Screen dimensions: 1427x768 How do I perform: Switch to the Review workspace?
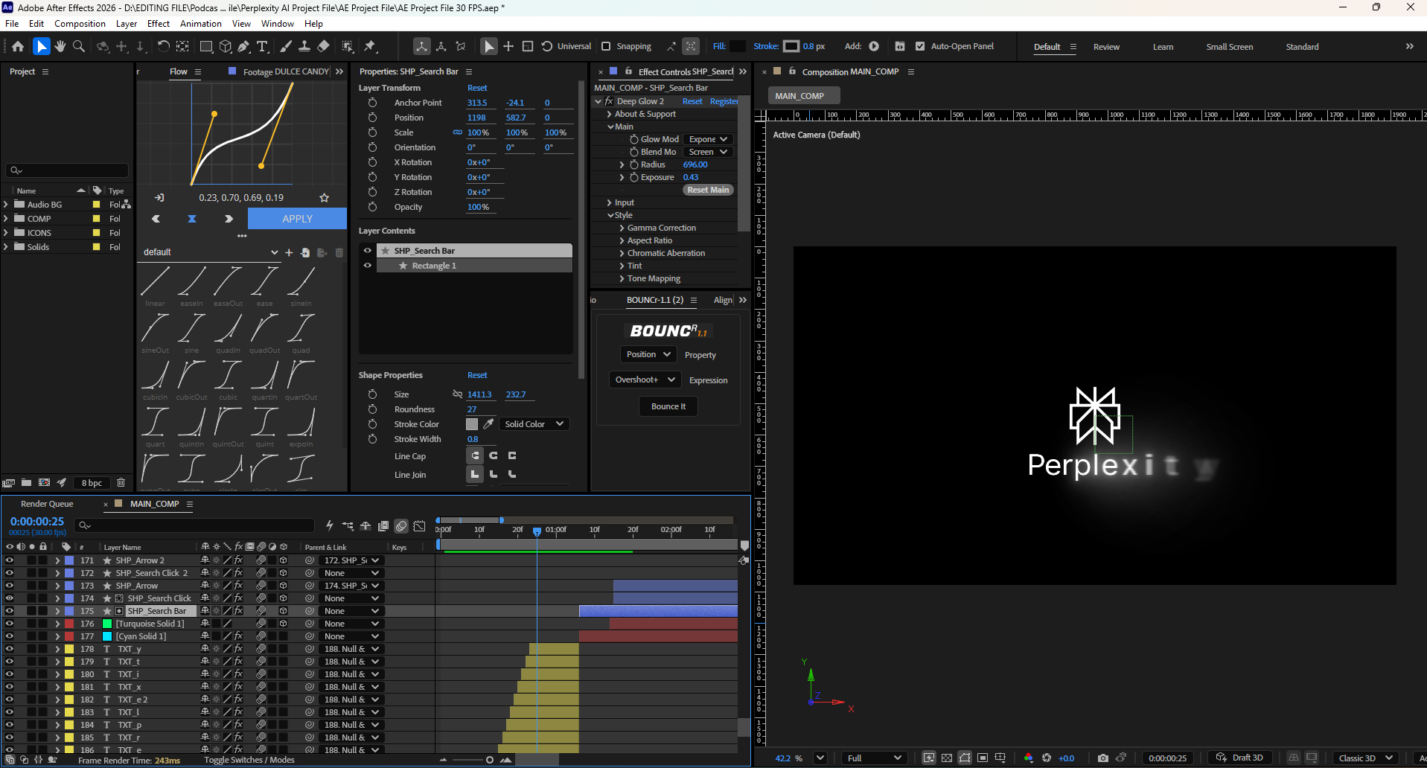coord(1106,47)
